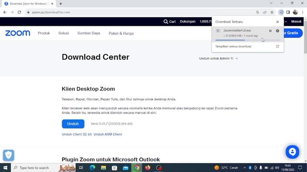
Task: Open the Windows Start menu
Action: 5,168
